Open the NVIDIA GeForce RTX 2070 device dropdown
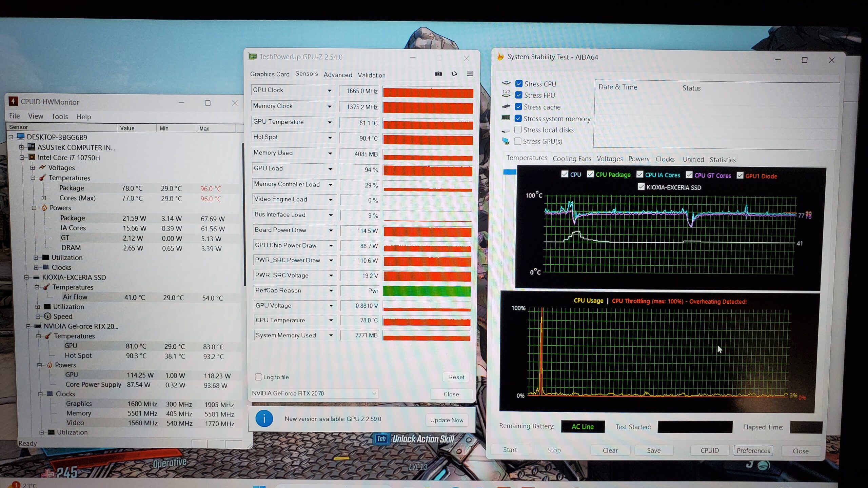This screenshot has height=488, width=868. [374, 393]
